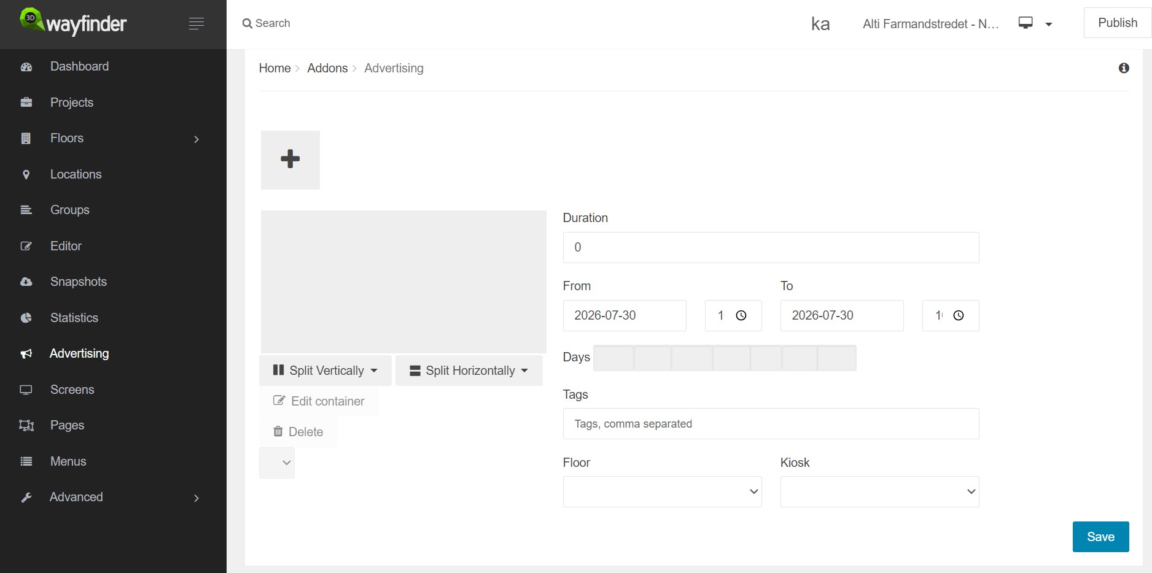Toggle the last day in Days
The image size is (1152, 573).
pyautogui.click(x=836, y=358)
